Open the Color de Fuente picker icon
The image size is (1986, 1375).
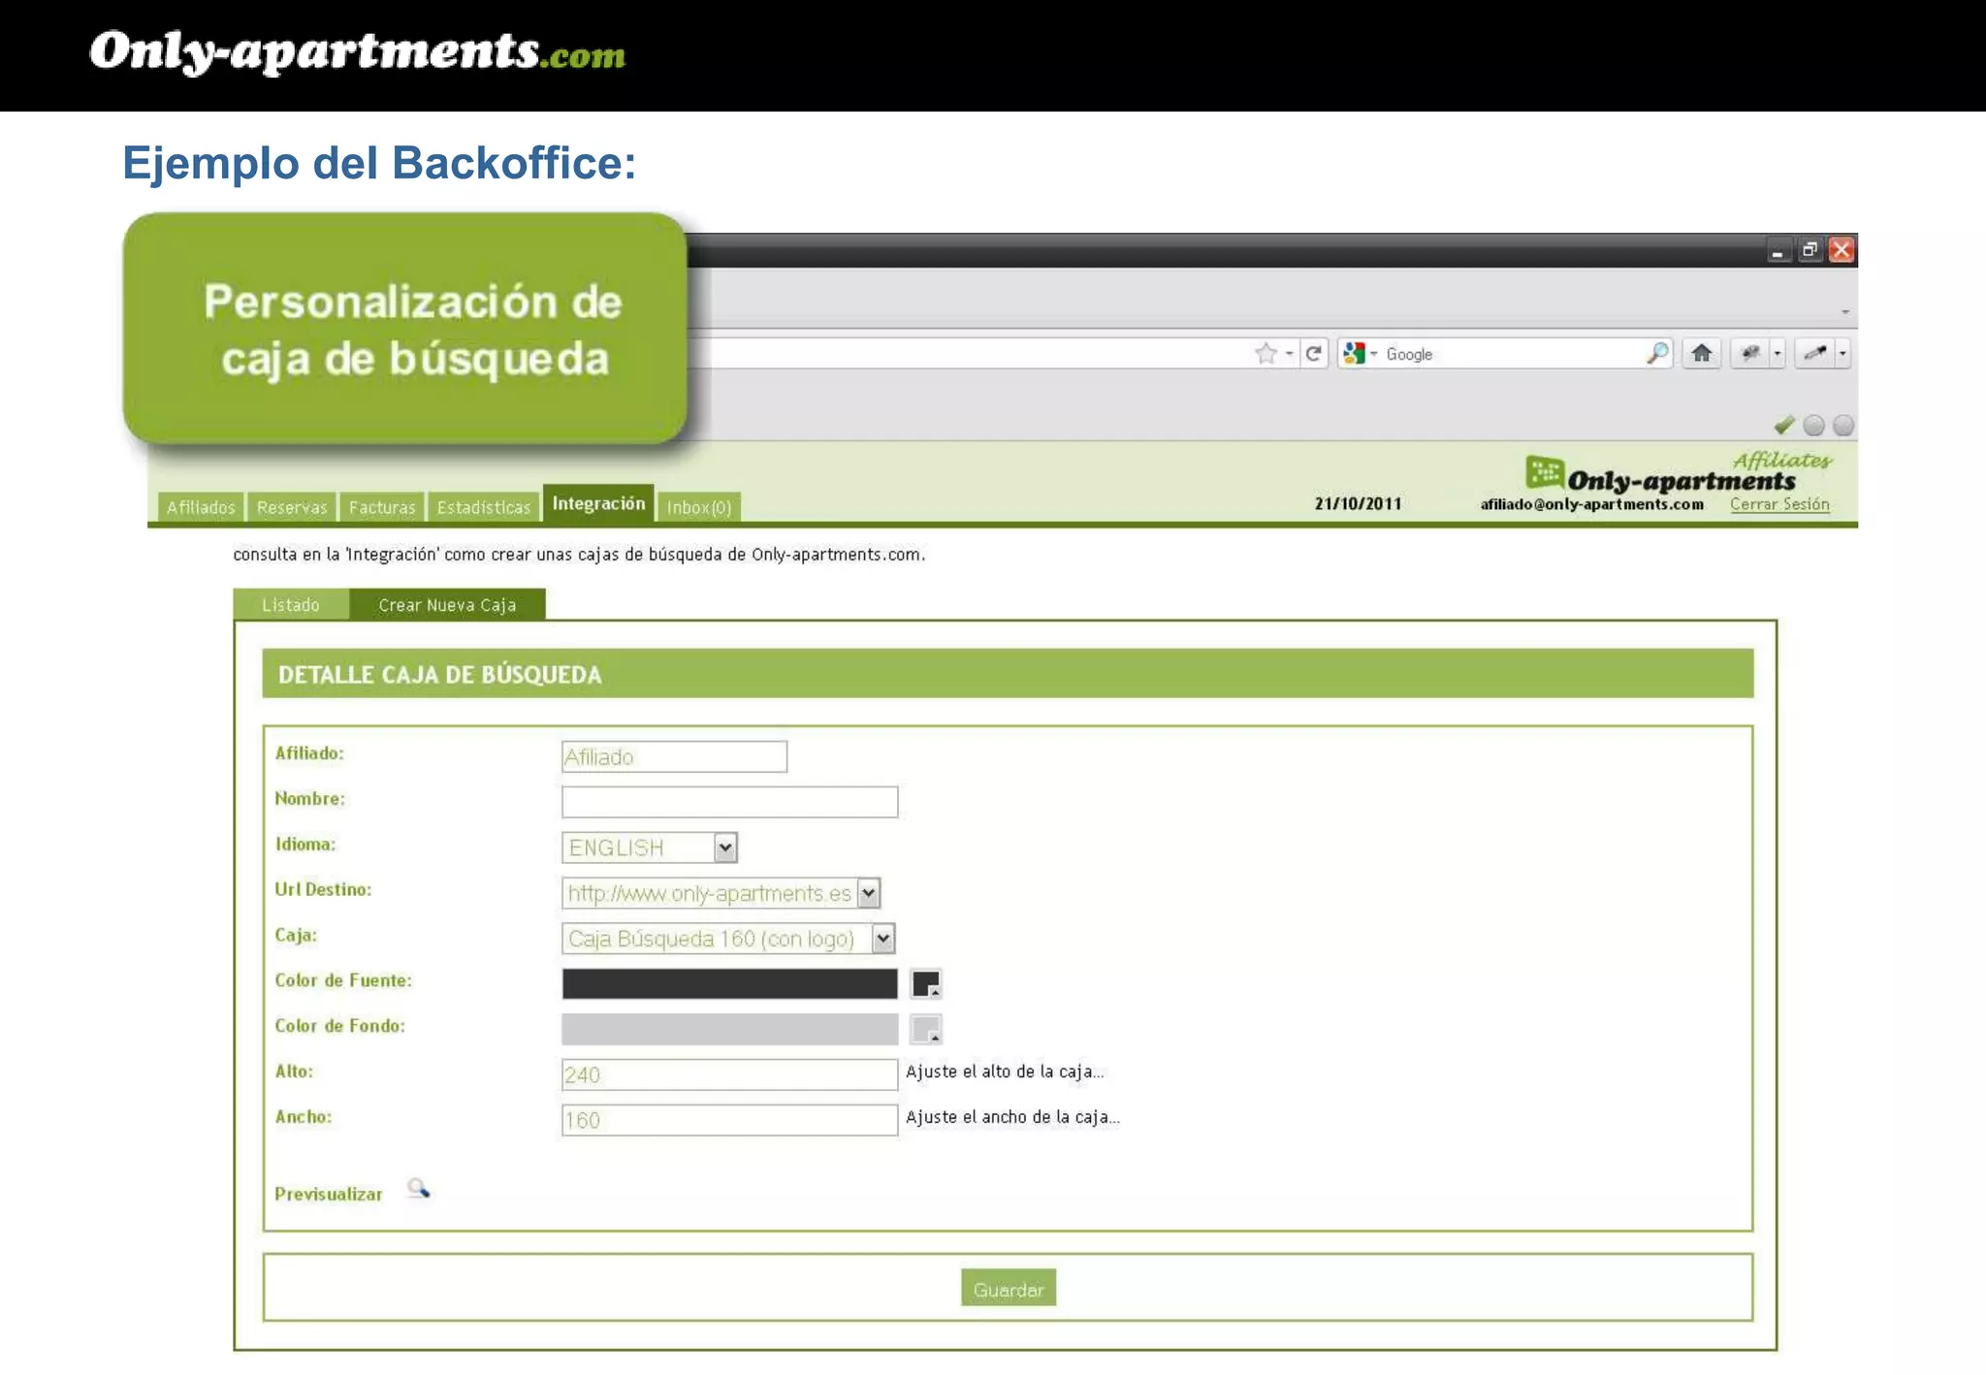926,984
